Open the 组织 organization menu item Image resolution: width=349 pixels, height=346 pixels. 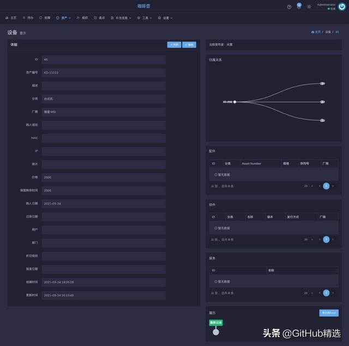point(82,18)
